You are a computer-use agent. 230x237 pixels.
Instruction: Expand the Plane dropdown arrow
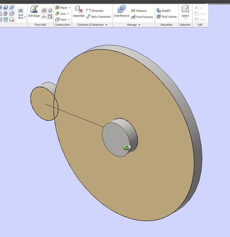click(x=70, y=8)
